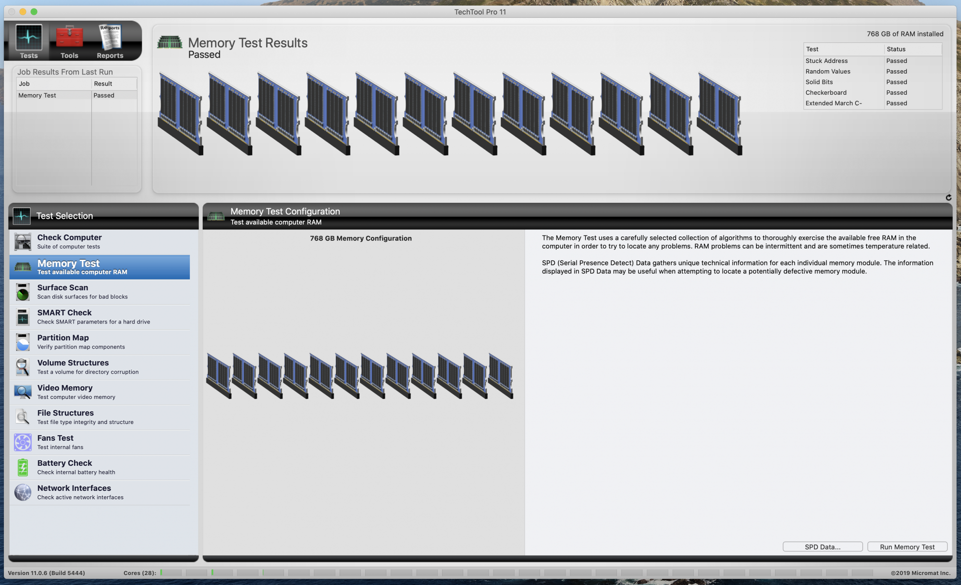This screenshot has height=585, width=961.
Task: Click the green zoom window button
Action: click(x=34, y=12)
